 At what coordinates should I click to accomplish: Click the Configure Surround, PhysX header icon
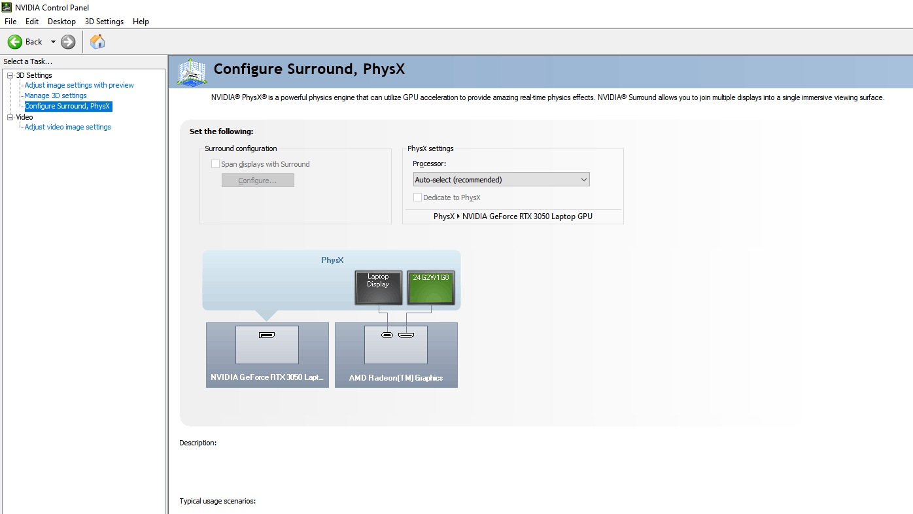[192, 72]
